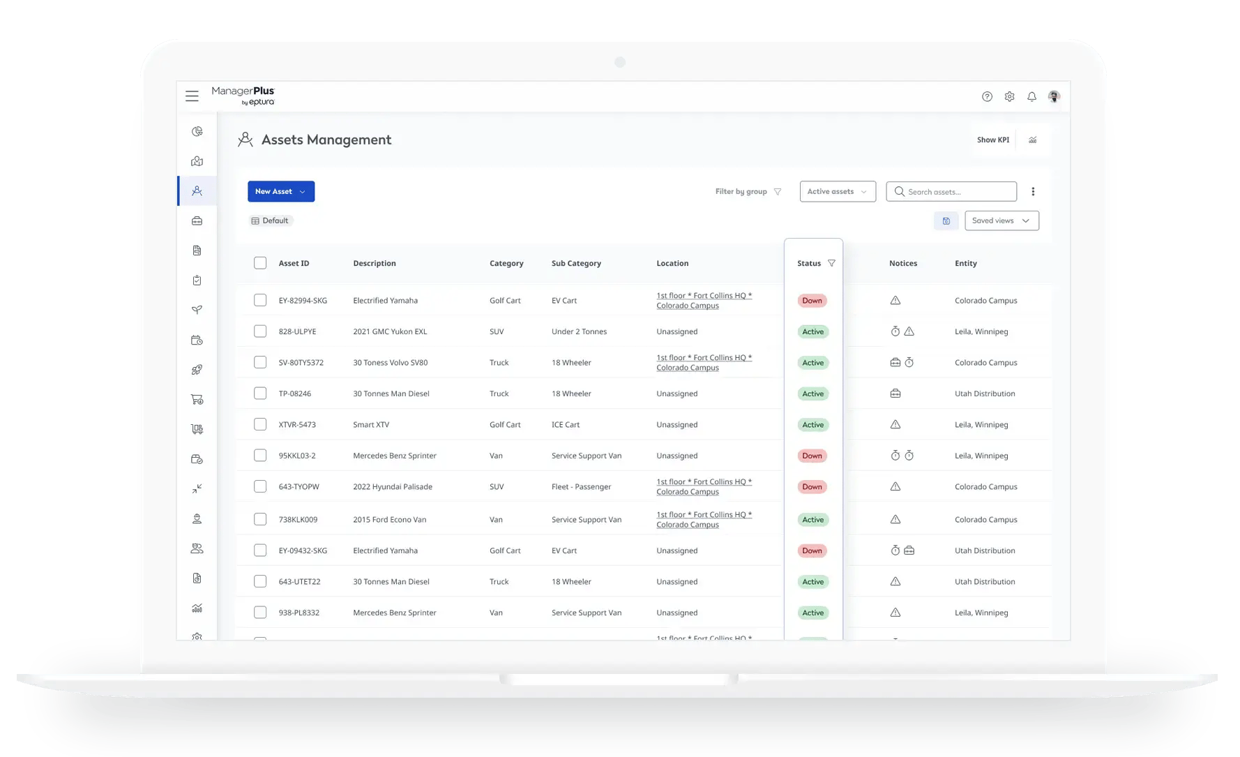Open the hand truck inventory sidebar icon
The height and width of the screenshot is (757, 1240).
point(197,429)
